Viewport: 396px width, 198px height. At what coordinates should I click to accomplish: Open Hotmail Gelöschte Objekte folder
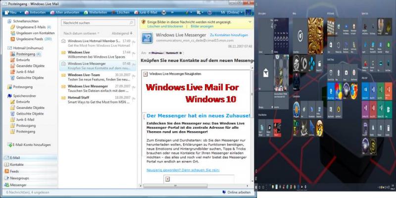tap(27, 78)
